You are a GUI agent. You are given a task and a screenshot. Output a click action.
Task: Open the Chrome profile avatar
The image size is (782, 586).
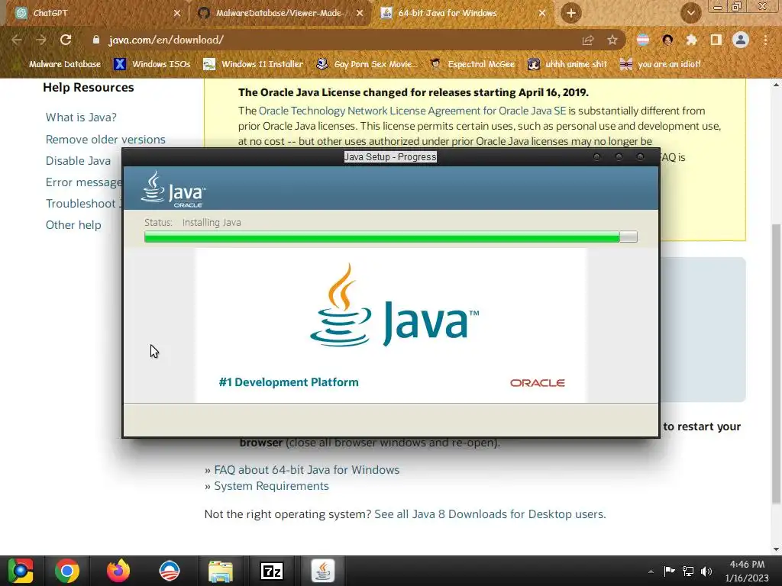pos(741,40)
